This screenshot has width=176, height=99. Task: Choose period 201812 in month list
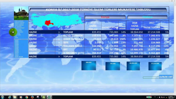(16, 55)
